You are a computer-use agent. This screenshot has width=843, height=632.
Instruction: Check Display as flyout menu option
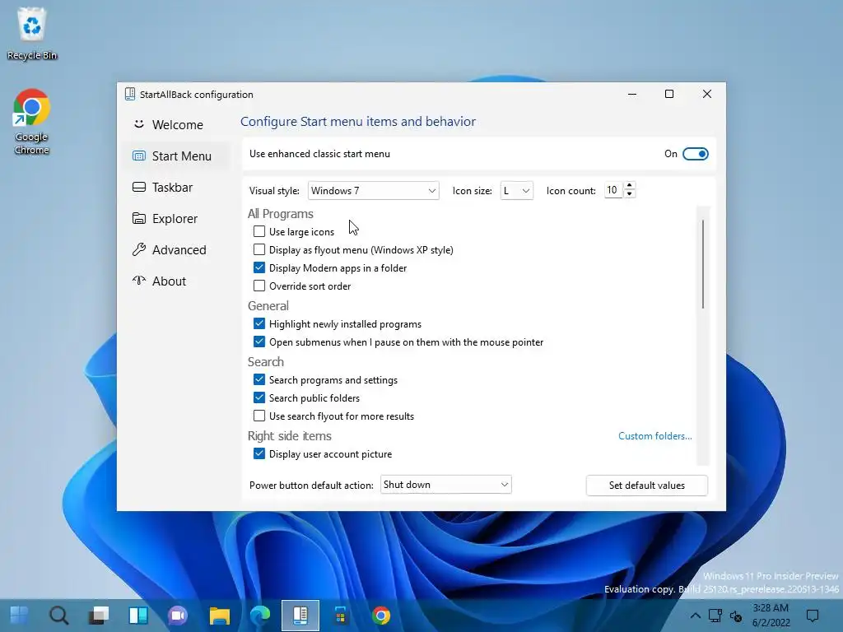click(259, 250)
